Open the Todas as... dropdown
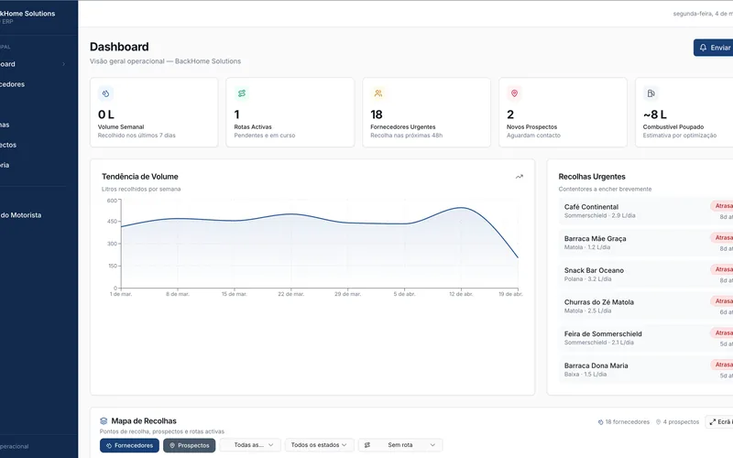The image size is (733, 458). 250,445
